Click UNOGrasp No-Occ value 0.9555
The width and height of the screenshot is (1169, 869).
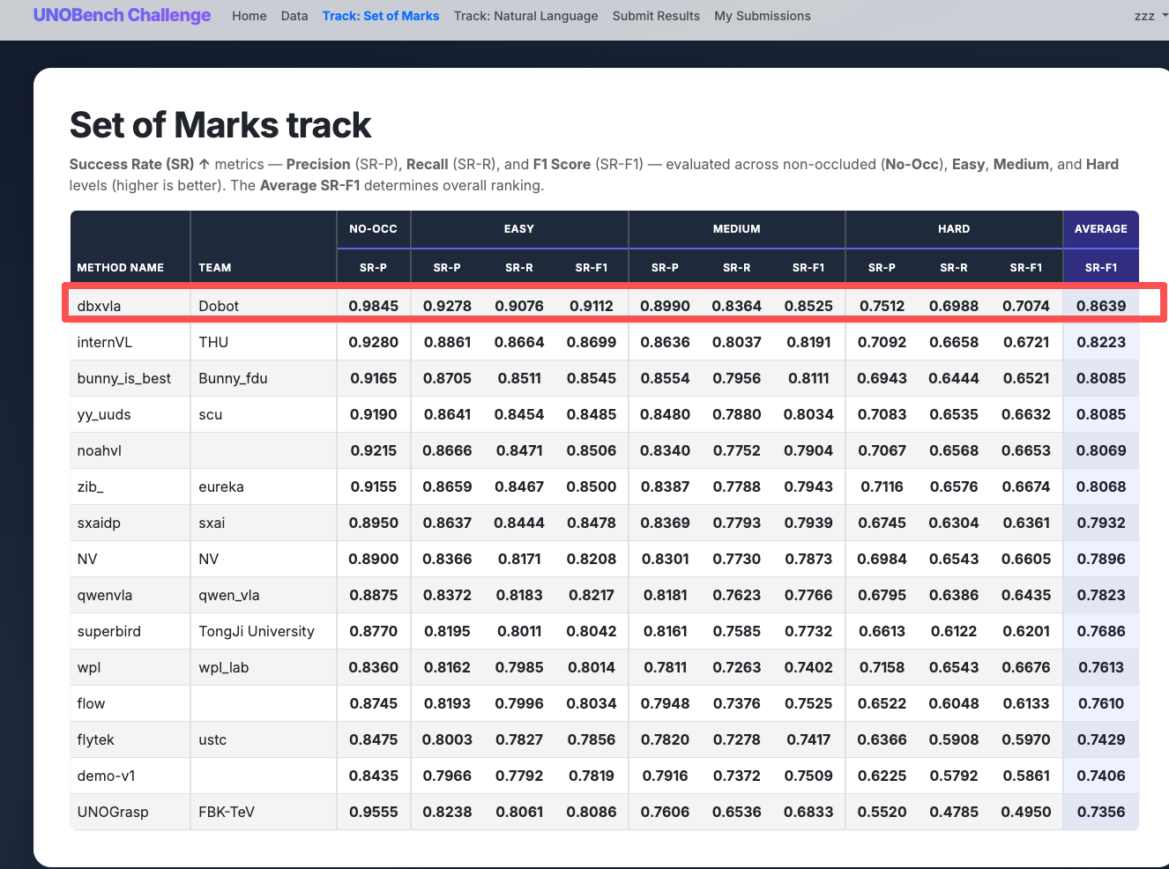point(374,812)
